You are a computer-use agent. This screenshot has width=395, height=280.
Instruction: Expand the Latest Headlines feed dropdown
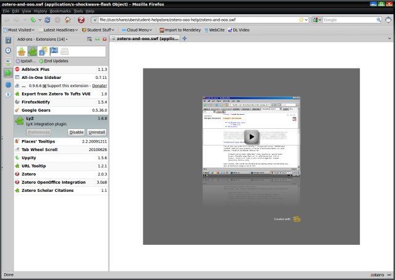click(58, 30)
